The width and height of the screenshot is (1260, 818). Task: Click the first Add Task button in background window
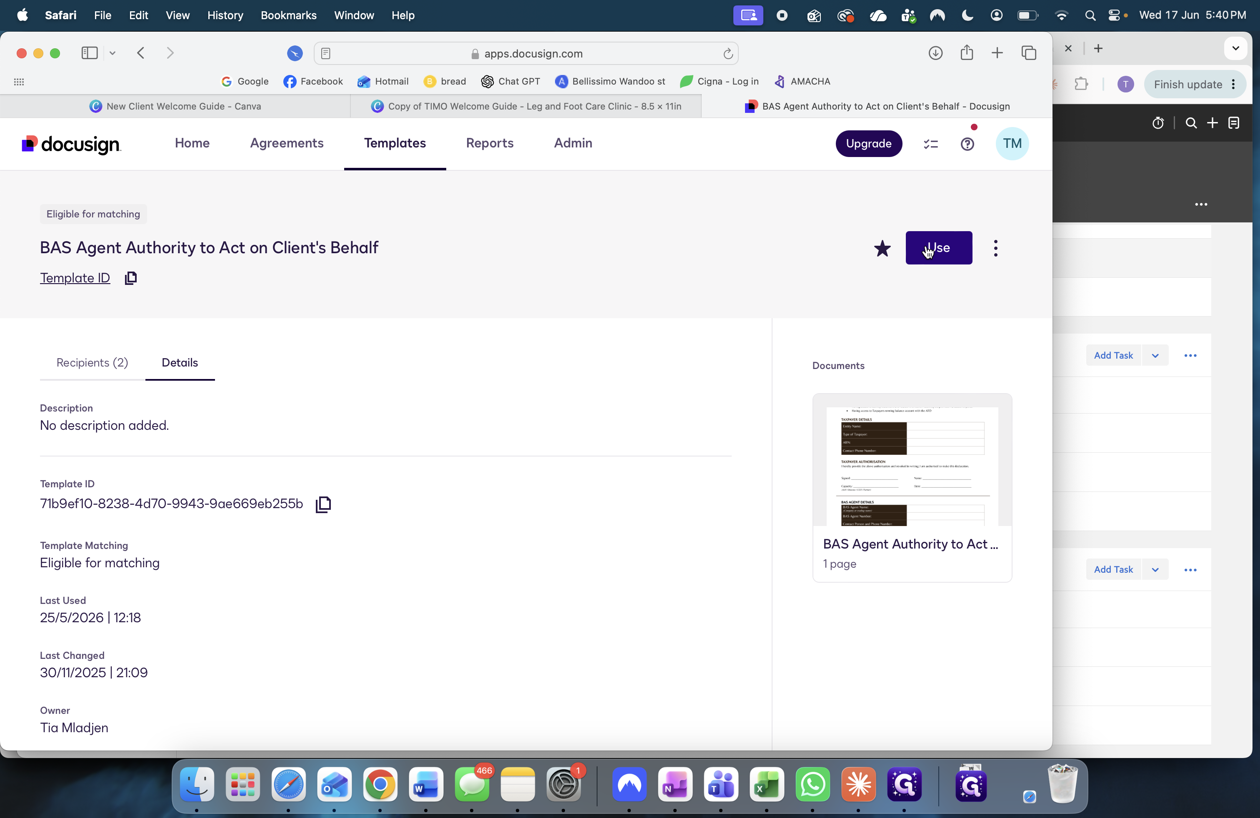pos(1113,356)
